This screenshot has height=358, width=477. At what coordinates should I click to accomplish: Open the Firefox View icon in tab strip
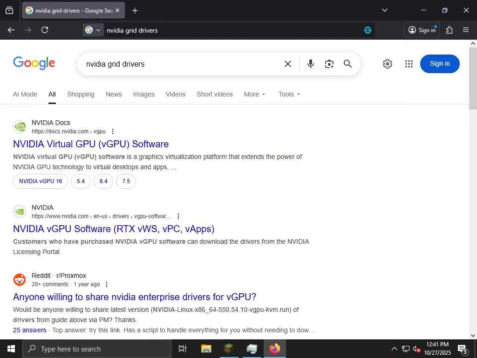click(x=9, y=10)
